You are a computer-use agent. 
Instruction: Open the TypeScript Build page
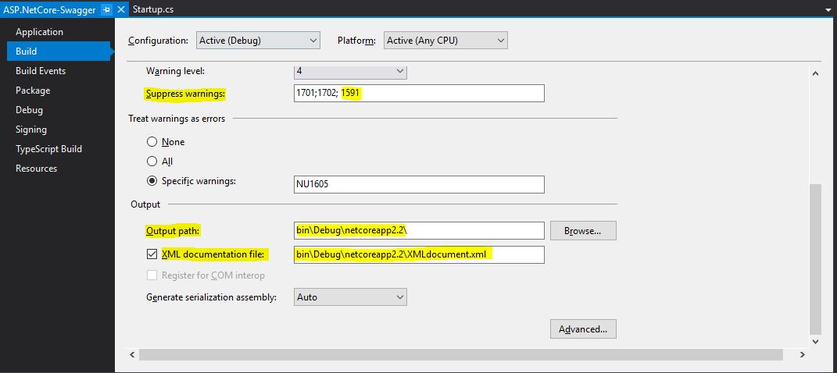pyautogui.click(x=48, y=149)
